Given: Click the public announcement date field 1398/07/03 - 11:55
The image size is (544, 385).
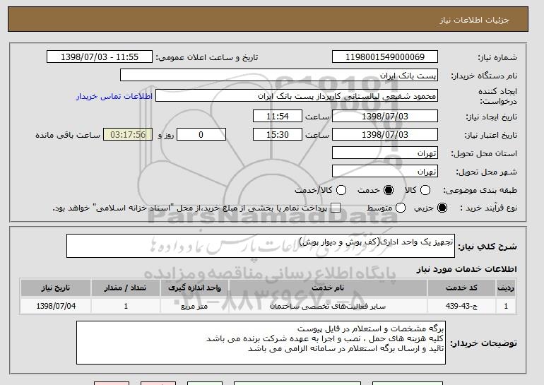Looking at the screenshot, I should 100,57.
